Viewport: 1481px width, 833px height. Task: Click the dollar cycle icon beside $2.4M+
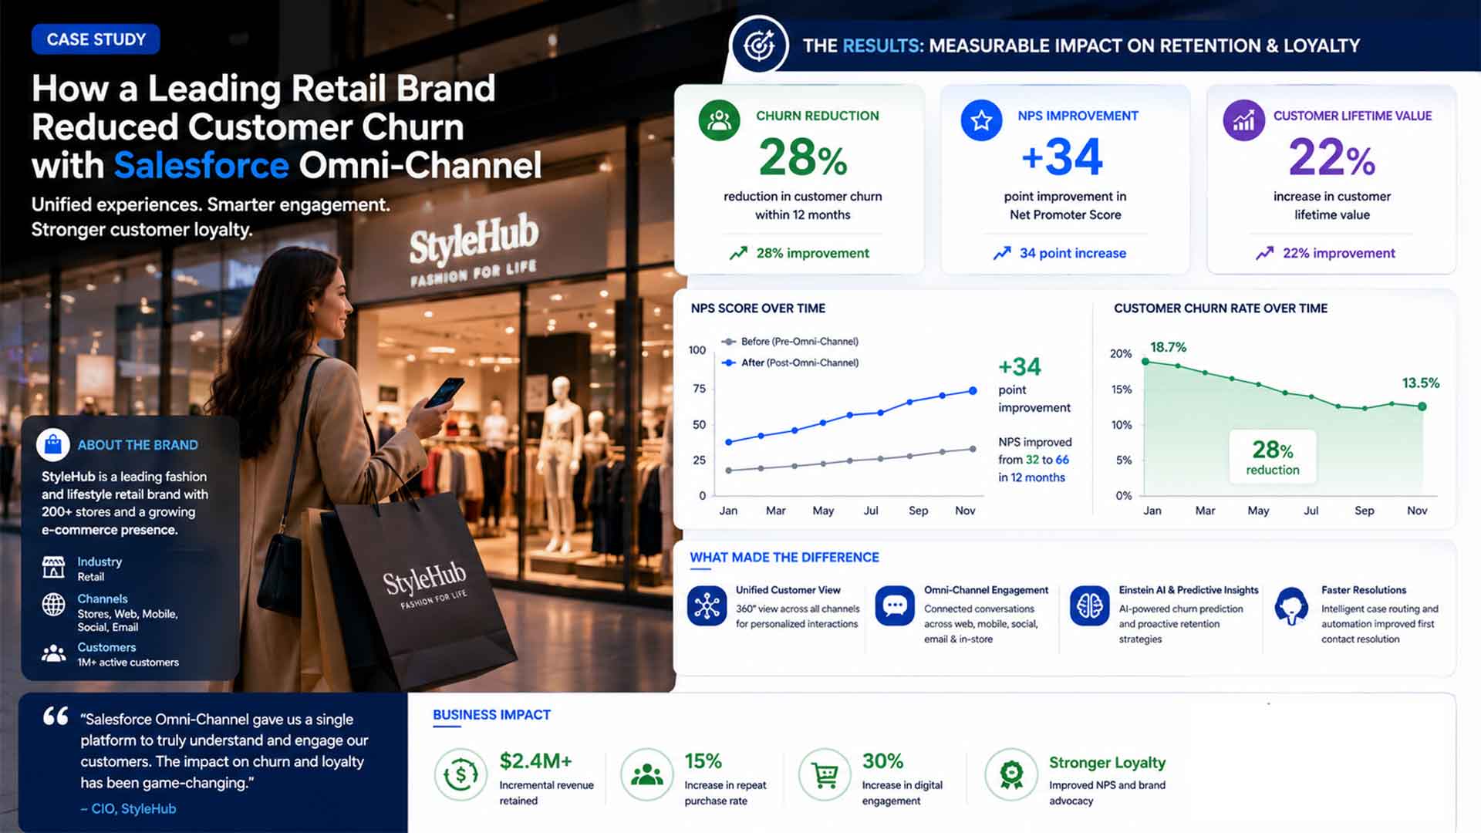click(x=460, y=774)
